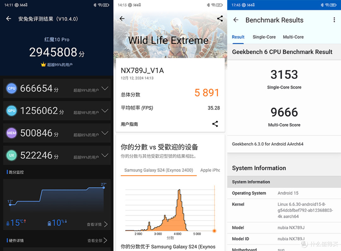Viewport: 341px width, 251px height.
Task: Share from the 用户指南 row
Action: [215, 124]
